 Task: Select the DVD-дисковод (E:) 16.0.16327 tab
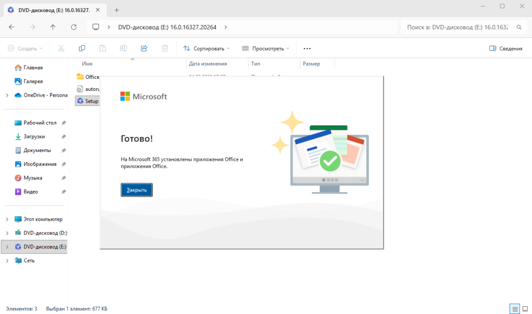pyautogui.click(x=54, y=10)
